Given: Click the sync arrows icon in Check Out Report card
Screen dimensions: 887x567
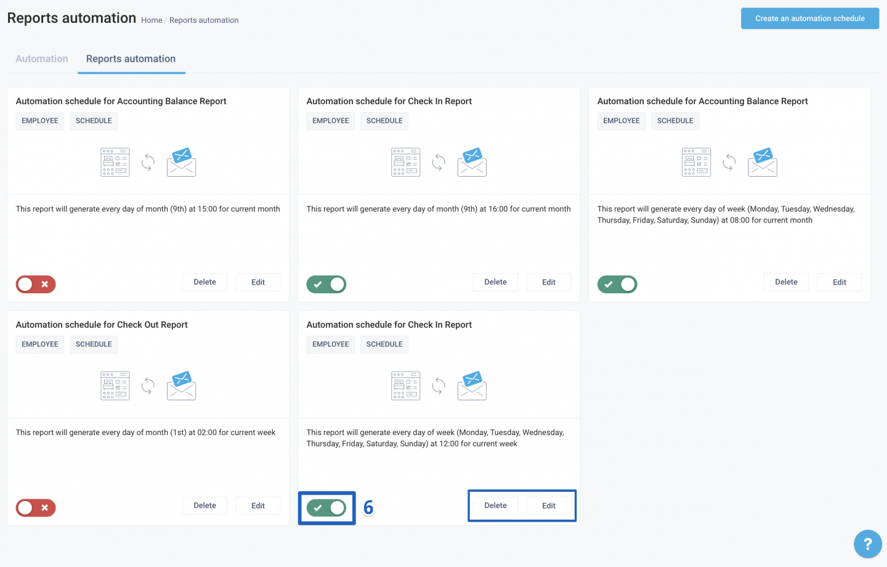Looking at the screenshot, I should 148,386.
